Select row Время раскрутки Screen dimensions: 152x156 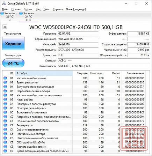(x=74, y=82)
